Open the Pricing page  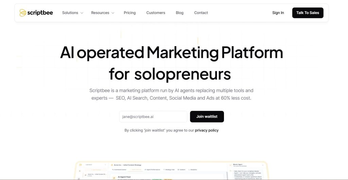129,13
